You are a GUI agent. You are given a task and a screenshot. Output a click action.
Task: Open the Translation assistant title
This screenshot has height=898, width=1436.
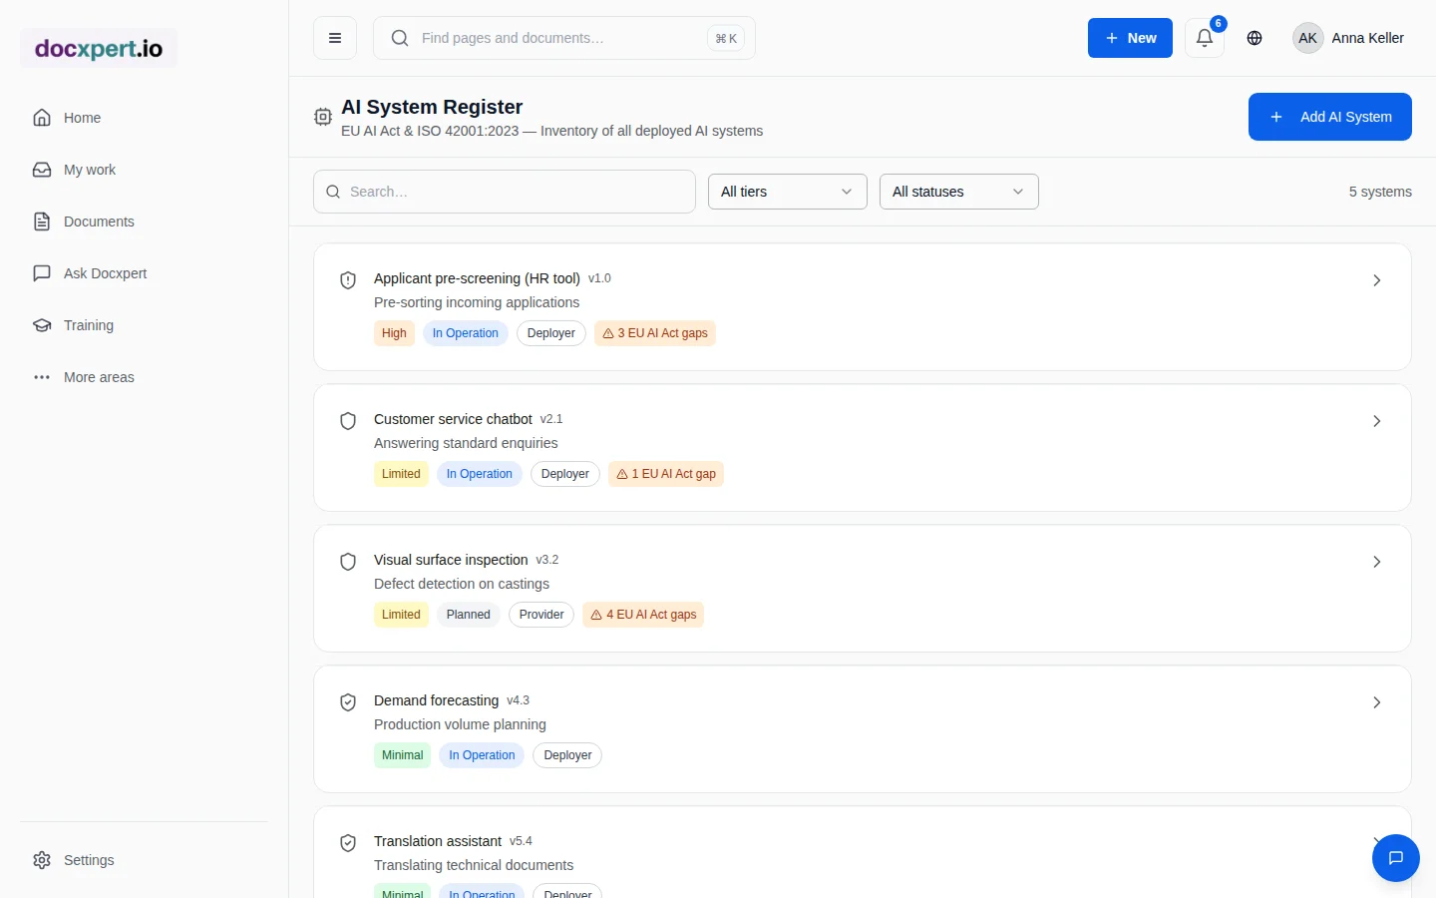pyautogui.click(x=438, y=841)
